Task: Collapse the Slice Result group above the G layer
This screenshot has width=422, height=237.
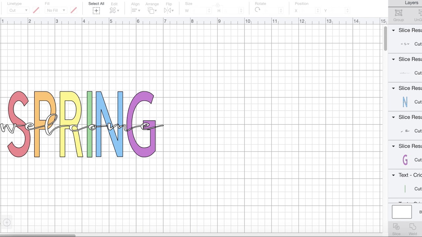Action: click(x=393, y=146)
